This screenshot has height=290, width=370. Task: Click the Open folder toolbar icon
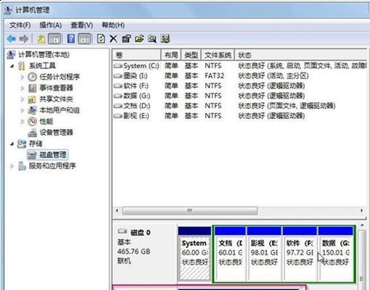(x=139, y=38)
